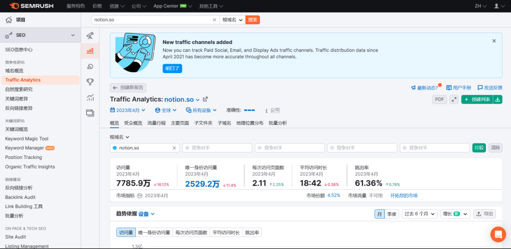Select the 跳出率 metric chip
This screenshot has width=511, height=249.
252,233
